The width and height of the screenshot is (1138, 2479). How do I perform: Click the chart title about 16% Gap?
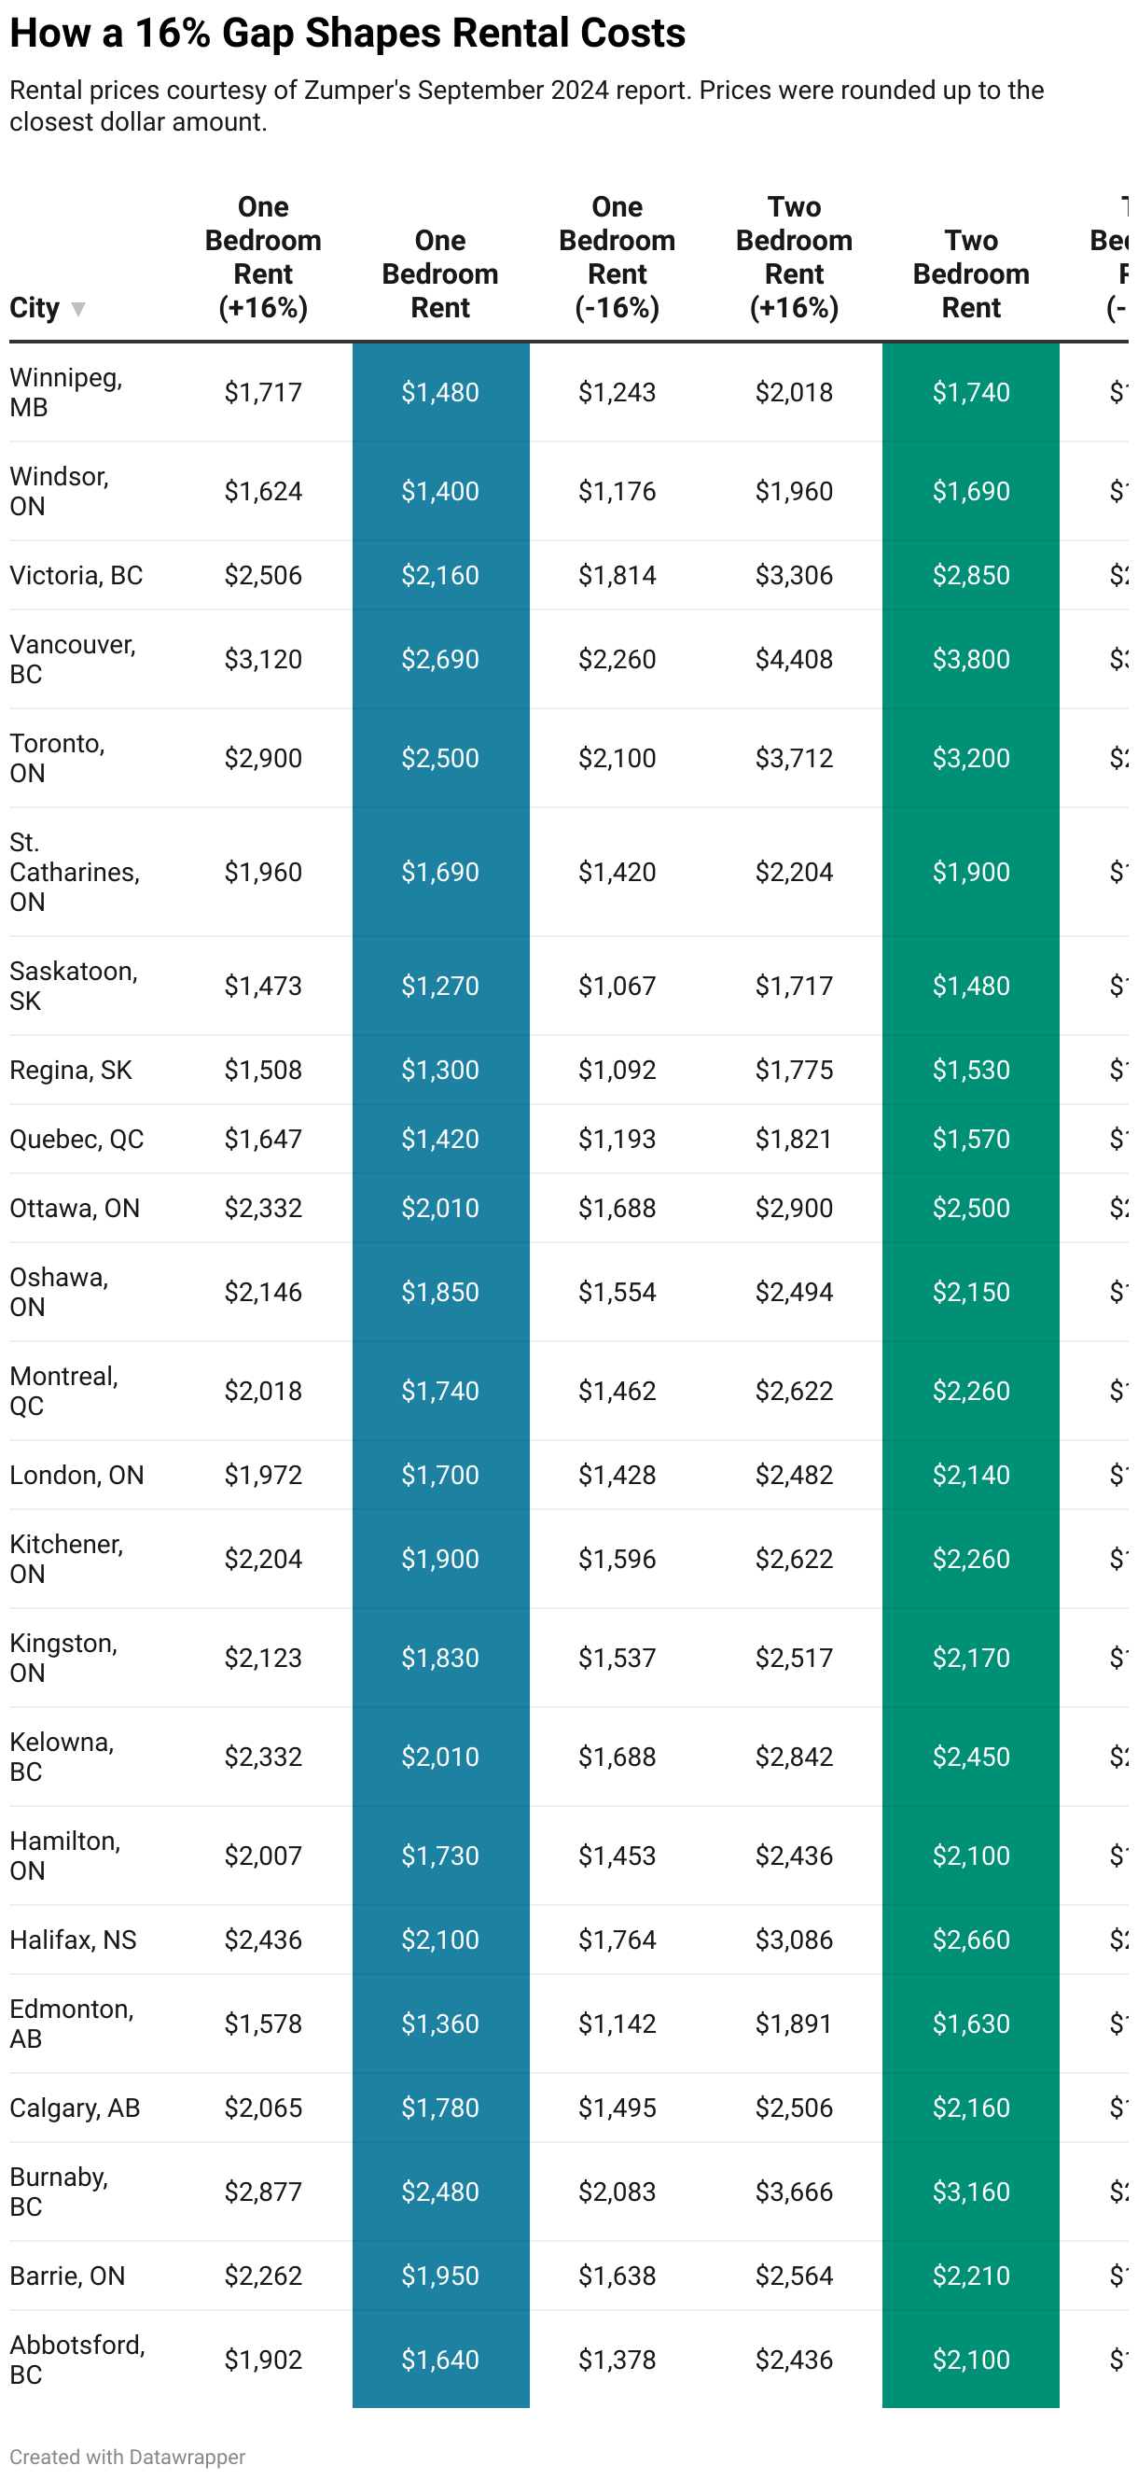click(x=347, y=34)
